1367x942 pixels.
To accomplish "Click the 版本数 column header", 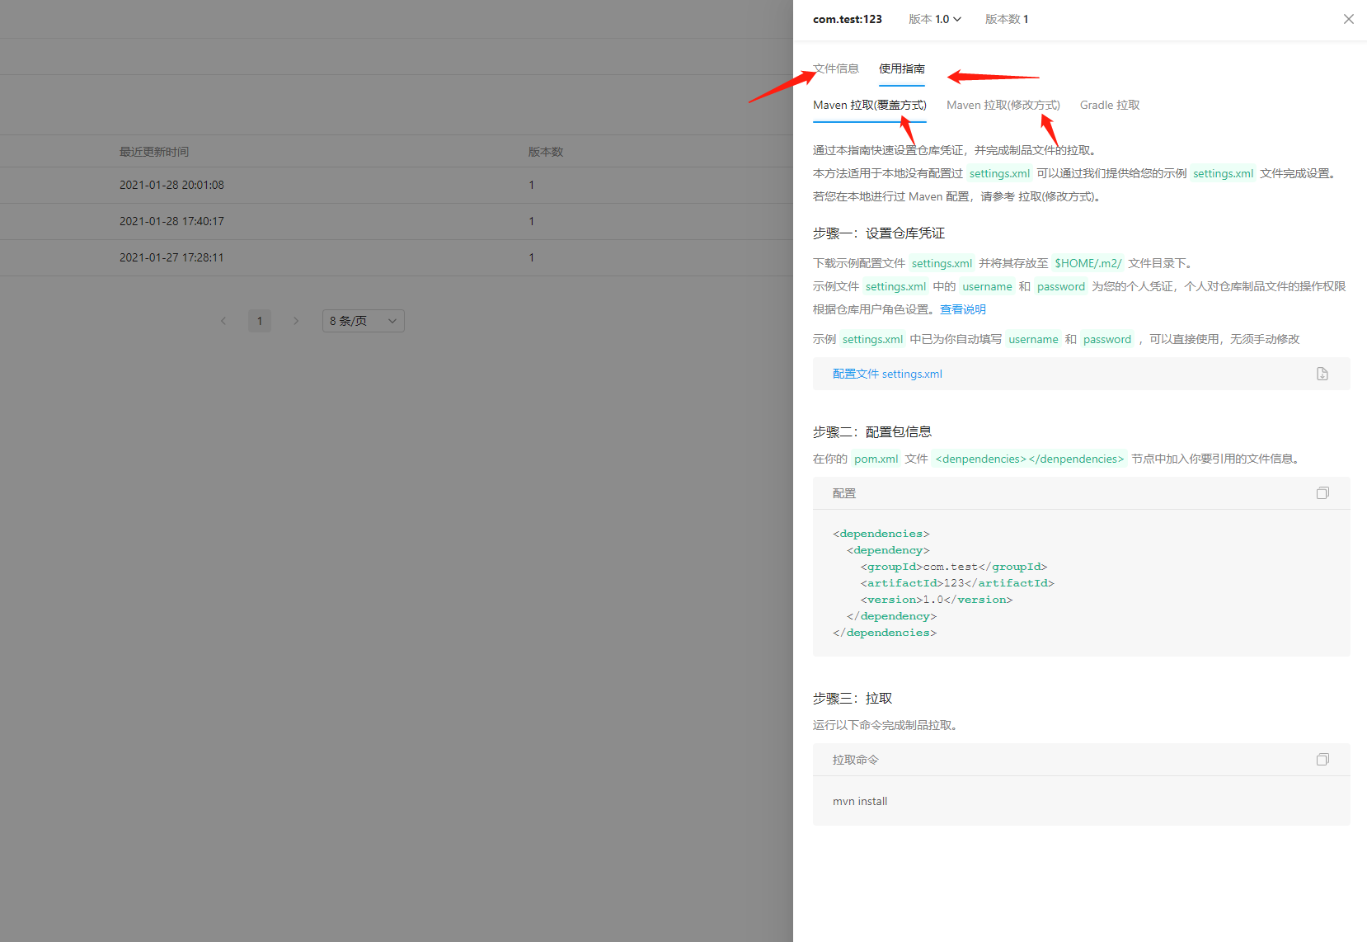I will point(544,151).
